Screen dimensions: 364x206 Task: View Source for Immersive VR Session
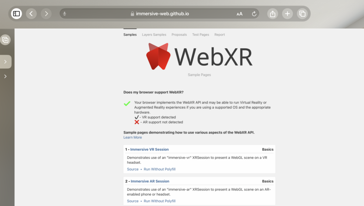click(x=133, y=169)
